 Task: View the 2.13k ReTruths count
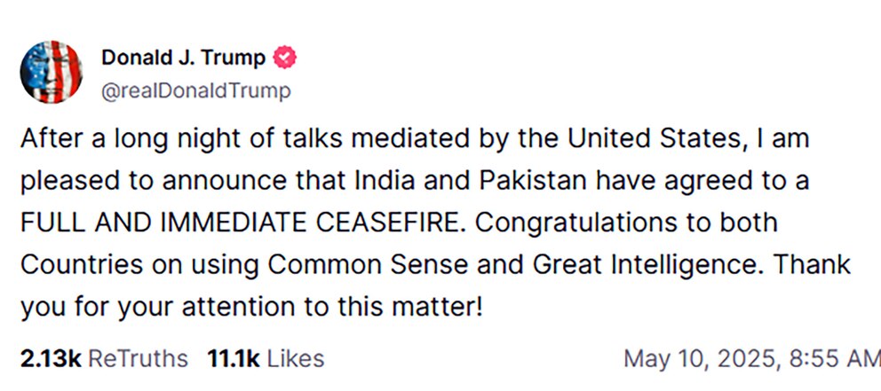[x=50, y=358]
